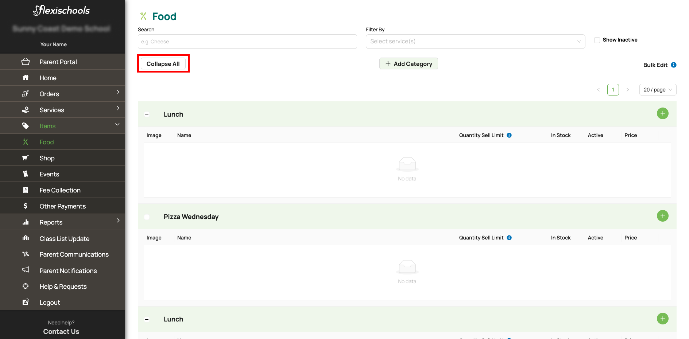Open Fee Collection in the sidebar
The width and height of the screenshot is (689, 339).
60,190
